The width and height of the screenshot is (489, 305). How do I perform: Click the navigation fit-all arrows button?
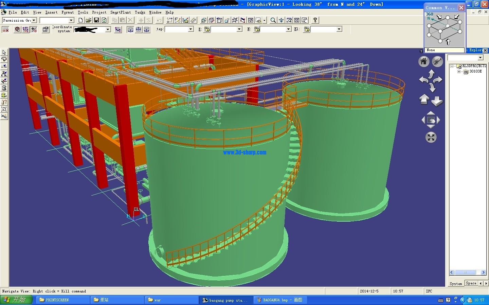coord(431,137)
